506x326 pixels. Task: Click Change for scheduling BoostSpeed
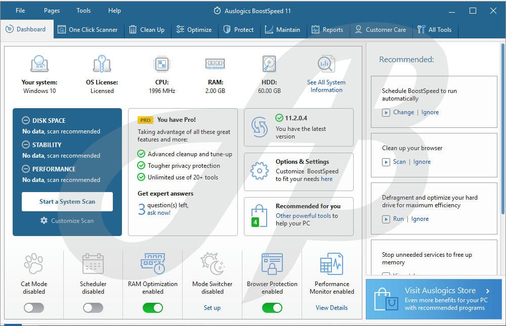click(403, 112)
